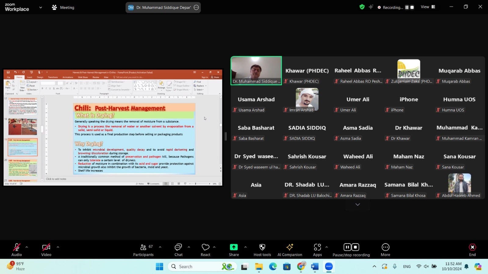The image size is (488, 274).
Task: Click the green encryption shield icon
Action: coord(362,7)
